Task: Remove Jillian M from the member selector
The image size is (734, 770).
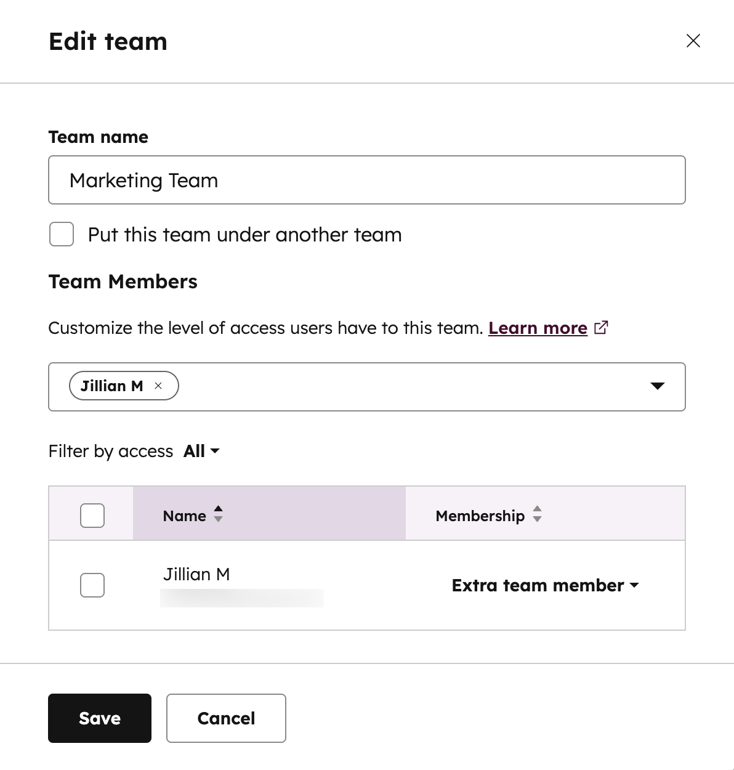Action: [x=159, y=386]
